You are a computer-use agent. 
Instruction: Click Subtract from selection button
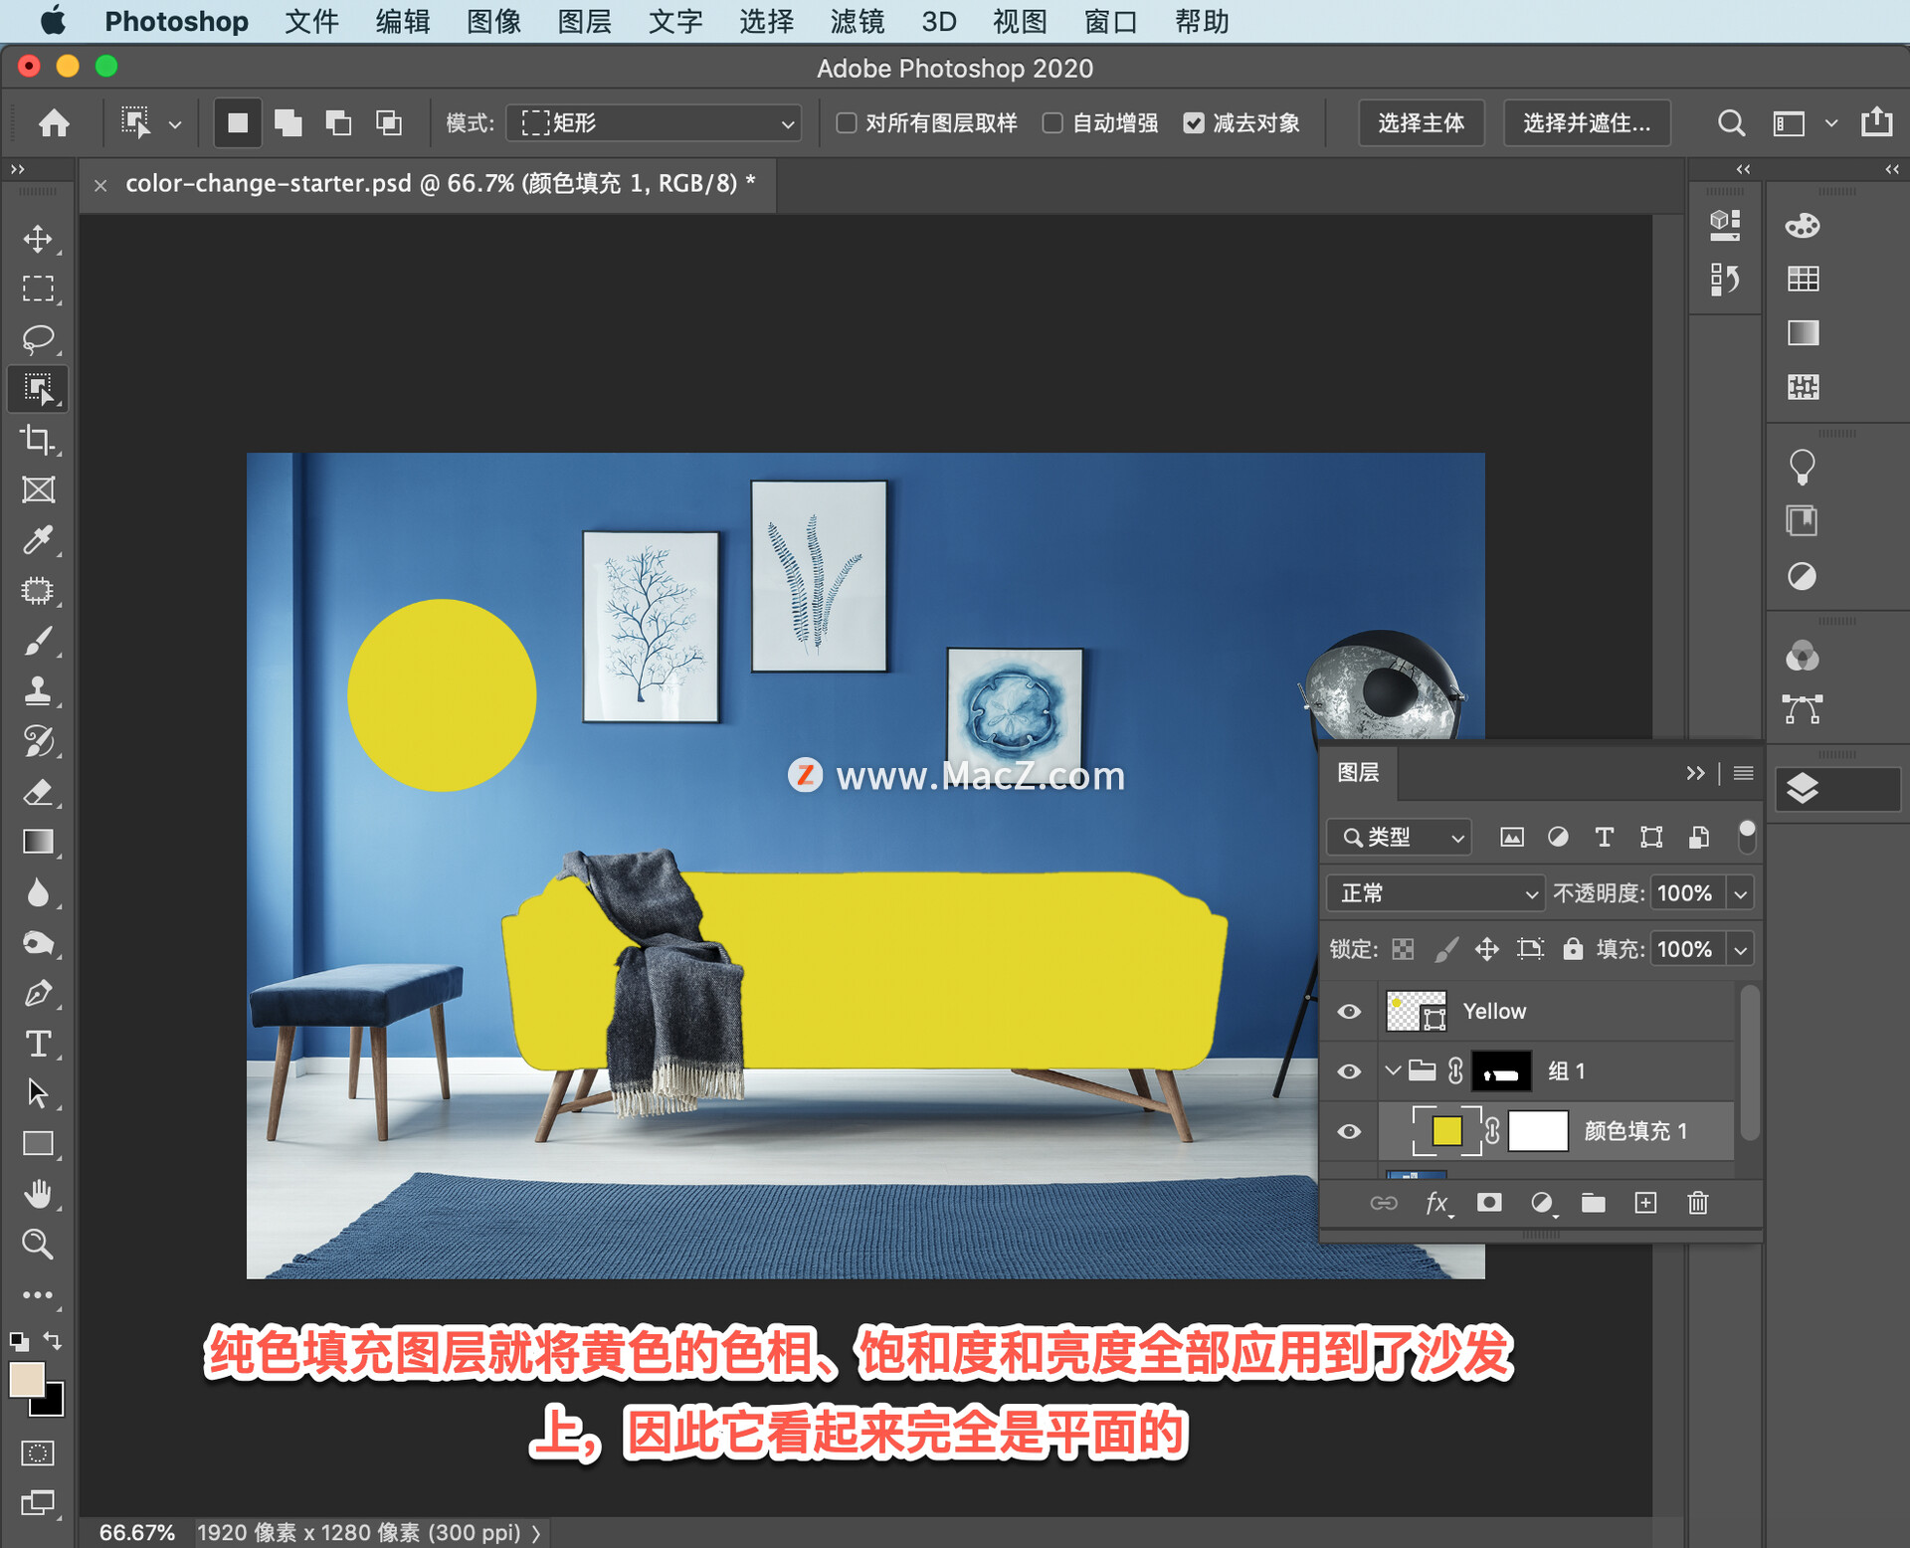pyautogui.click(x=338, y=123)
